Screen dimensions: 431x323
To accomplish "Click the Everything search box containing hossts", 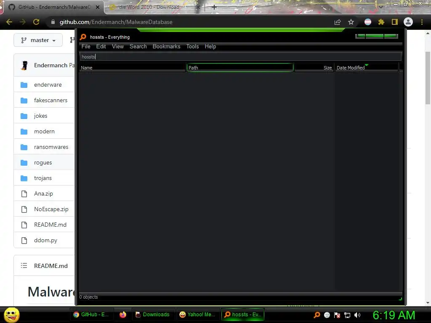I will pos(240,57).
